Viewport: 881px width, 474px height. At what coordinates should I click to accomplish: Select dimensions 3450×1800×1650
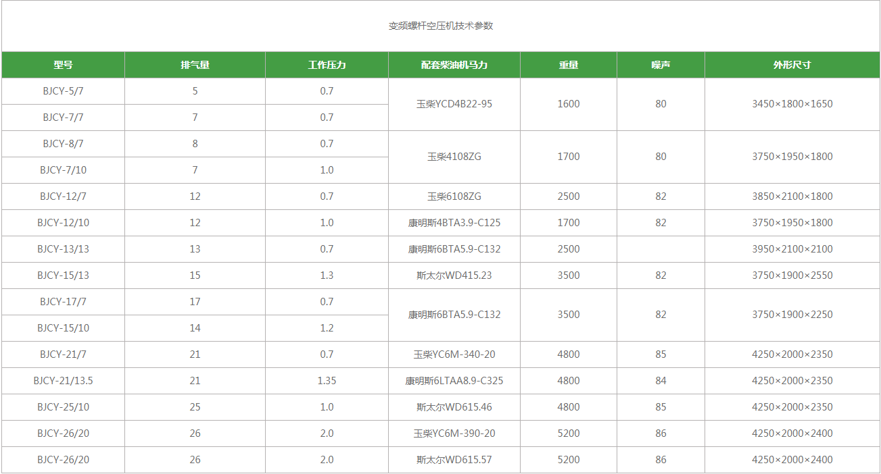pyautogui.click(x=792, y=104)
